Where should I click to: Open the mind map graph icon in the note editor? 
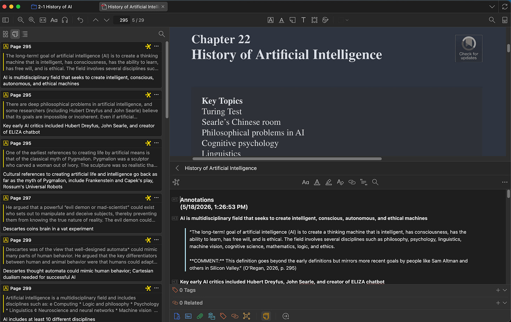[x=176, y=182]
